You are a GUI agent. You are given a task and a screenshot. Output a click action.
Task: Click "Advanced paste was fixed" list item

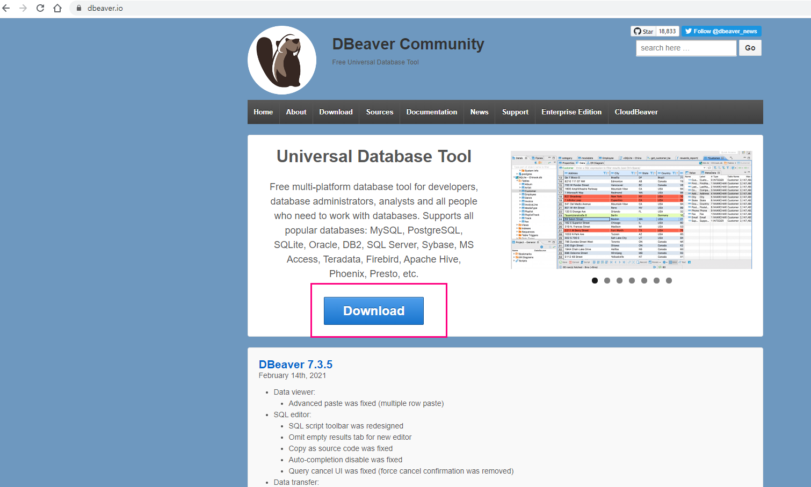click(366, 403)
